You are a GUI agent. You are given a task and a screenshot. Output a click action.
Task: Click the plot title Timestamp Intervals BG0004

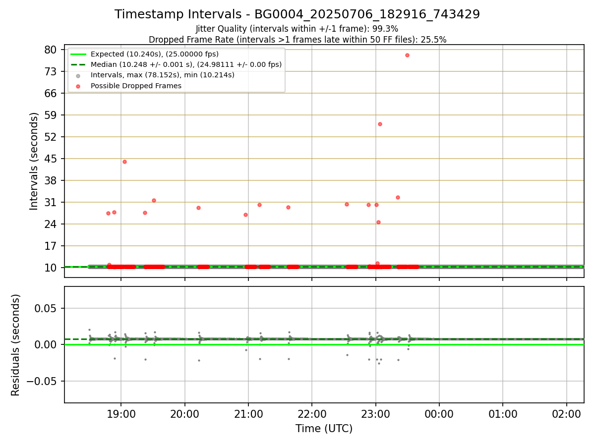(297, 14)
